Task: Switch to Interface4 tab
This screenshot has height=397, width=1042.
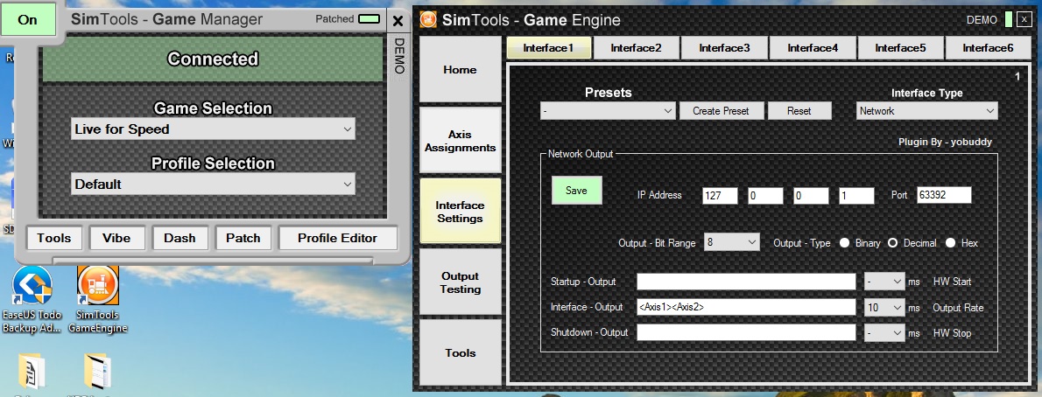Action: pyautogui.click(x=813, y=48)
